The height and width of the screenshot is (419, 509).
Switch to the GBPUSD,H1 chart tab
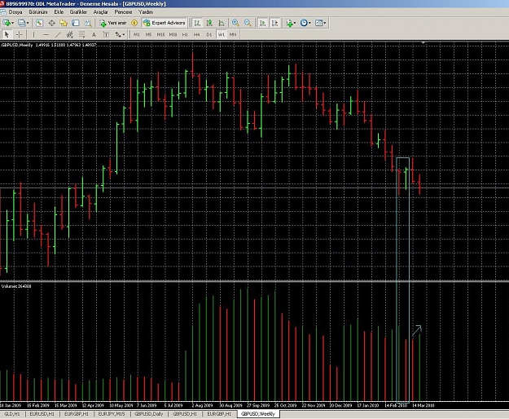(185, 414)
